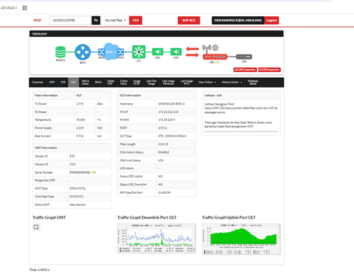Switch to the STB tab

click(63, 82)
